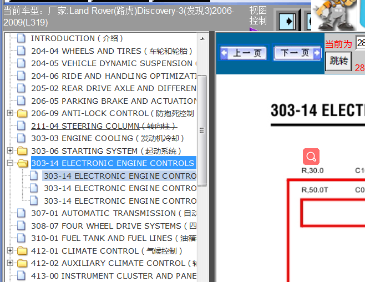This screenshot has height=282, width=365.
Task: Expand the 412-02 AUXILIARY CLIMATE CONTROL node
Action: [x=10, y=263]
